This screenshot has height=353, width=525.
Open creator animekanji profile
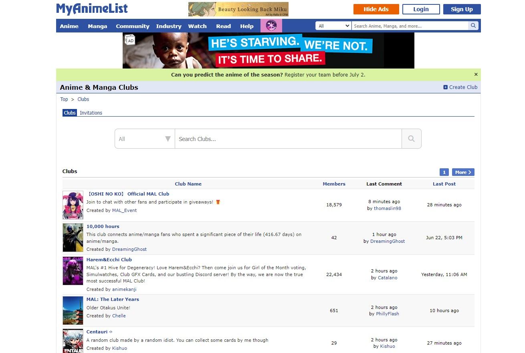[x=124, y=289]
